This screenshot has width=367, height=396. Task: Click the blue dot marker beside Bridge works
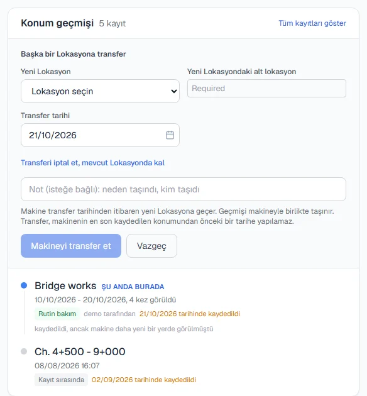[24, 285]
